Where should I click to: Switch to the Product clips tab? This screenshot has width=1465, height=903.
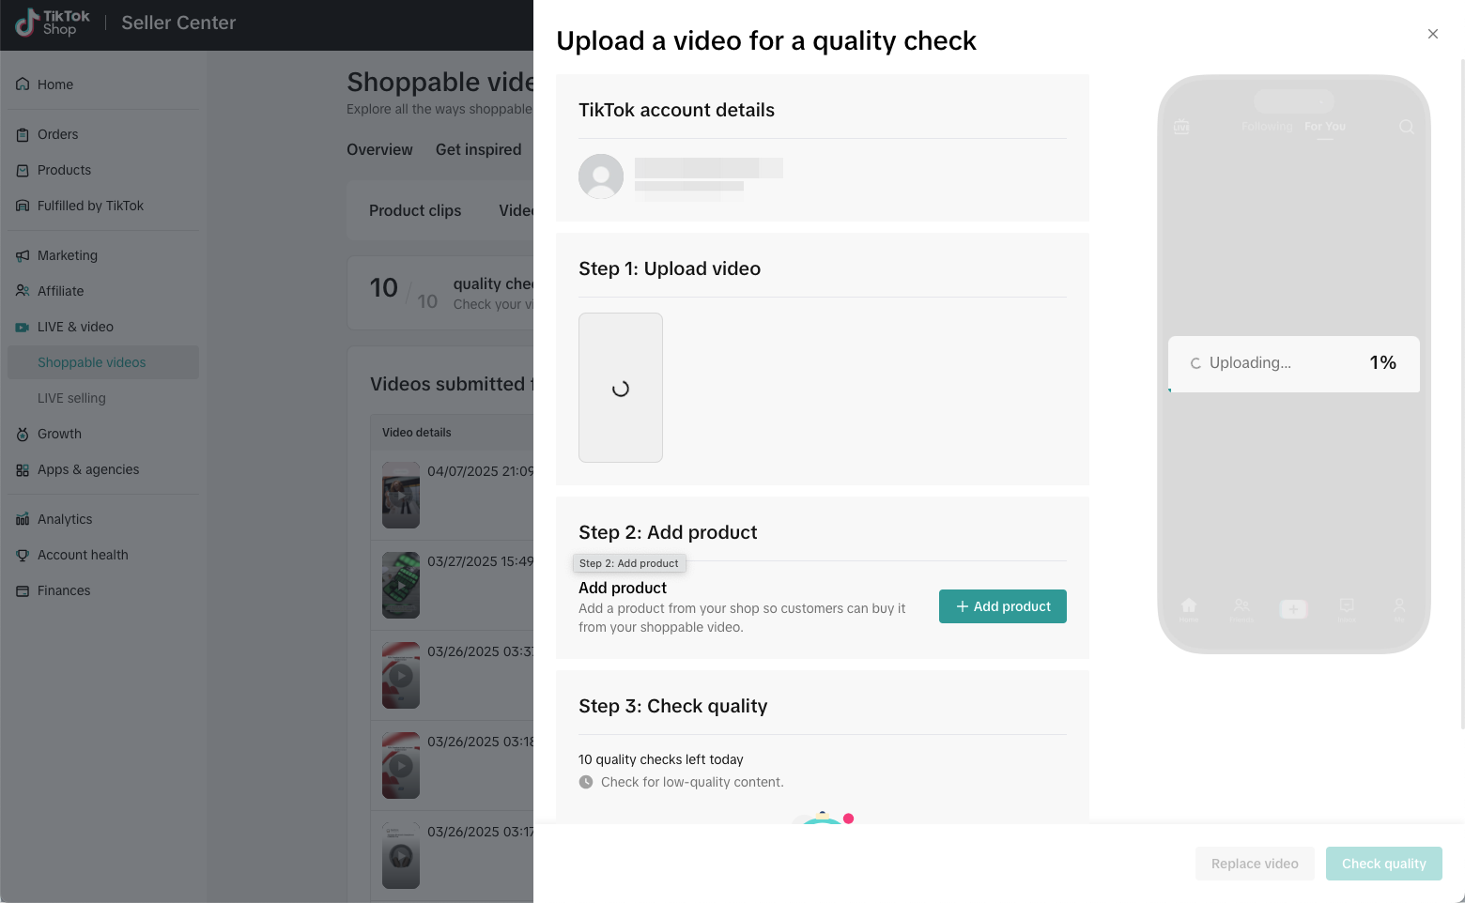point(415,211)
